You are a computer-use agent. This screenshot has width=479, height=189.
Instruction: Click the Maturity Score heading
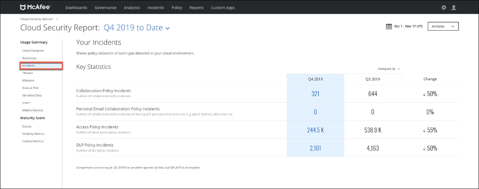click(32, 118)
